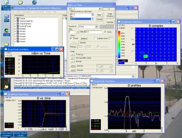Open the Symbols dropdown showing Point
This screenshot has height=138, width=182.
point(88,27)
